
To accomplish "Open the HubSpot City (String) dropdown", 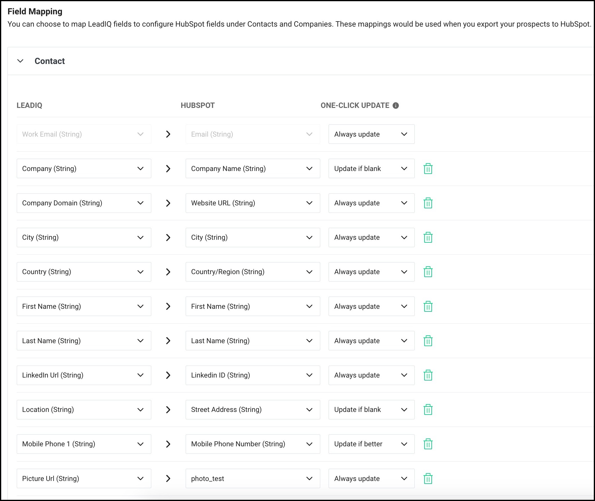I will [x=253, y=237].
